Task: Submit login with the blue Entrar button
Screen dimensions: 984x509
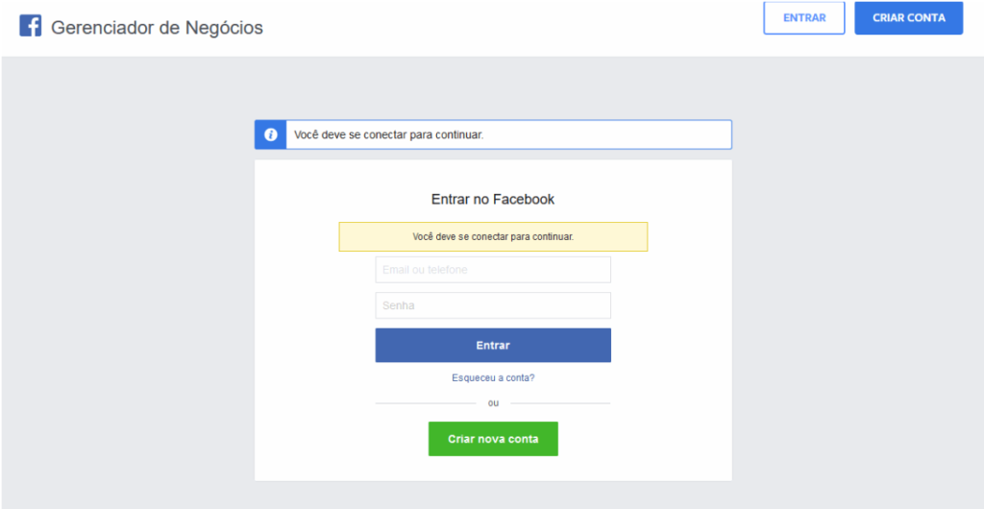Action: click(x=493, y=345)
